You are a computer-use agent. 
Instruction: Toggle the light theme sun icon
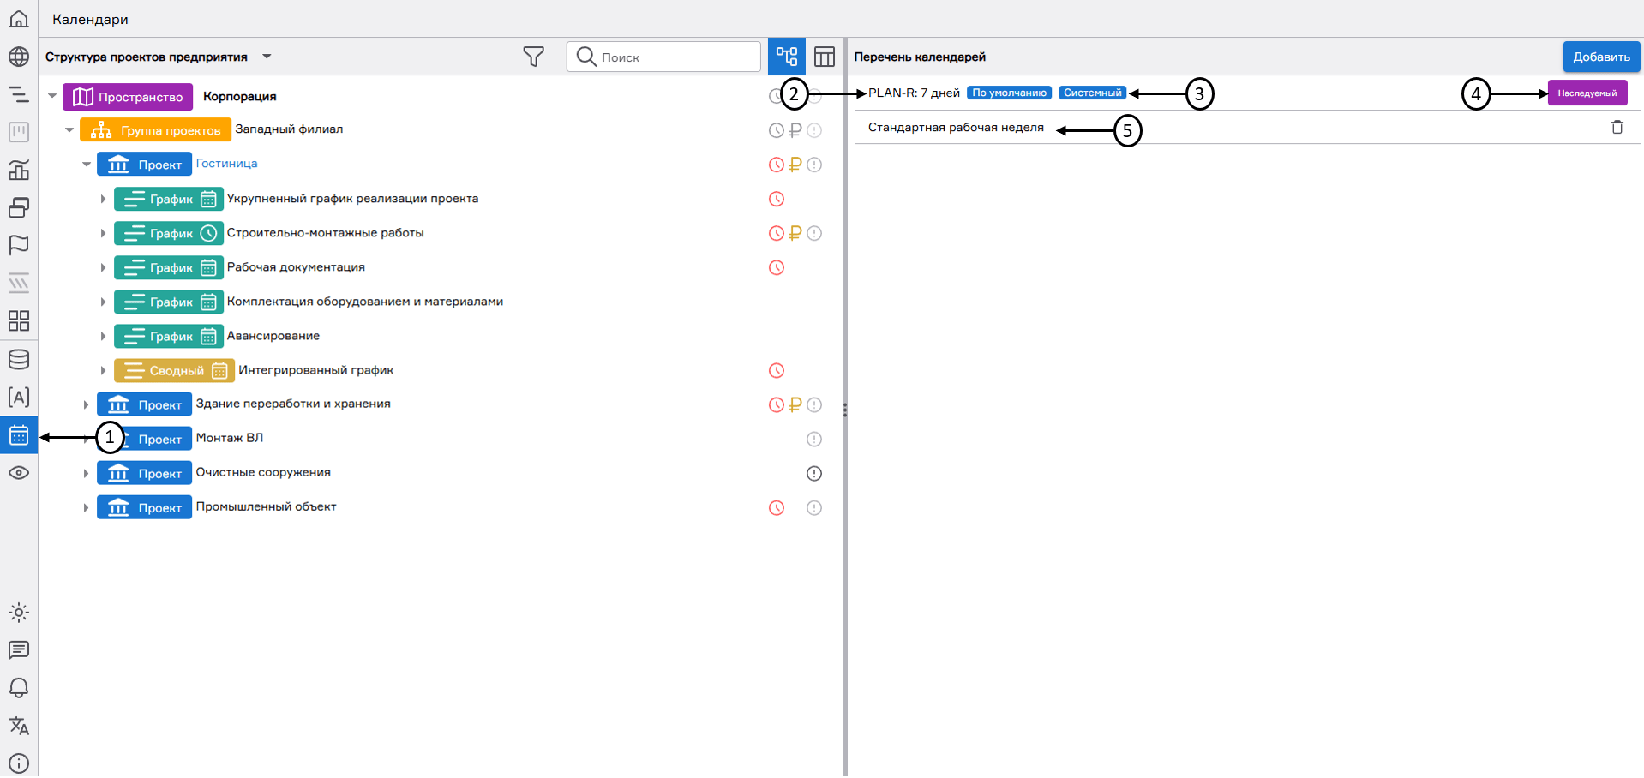(x=19, y=613)
